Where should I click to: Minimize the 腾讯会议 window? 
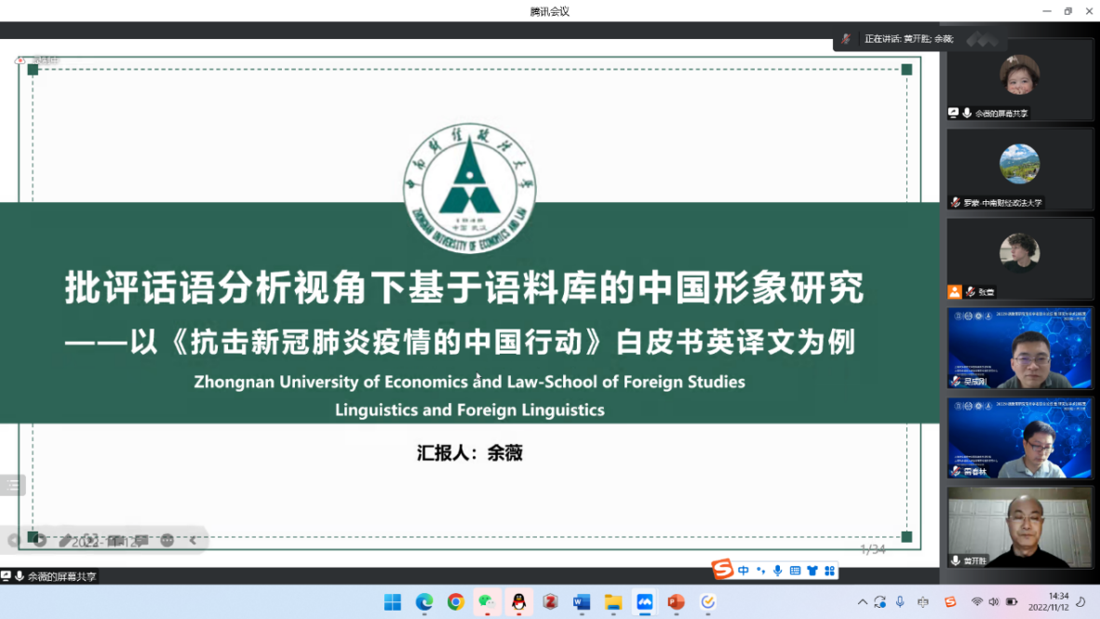(1047, 11)
